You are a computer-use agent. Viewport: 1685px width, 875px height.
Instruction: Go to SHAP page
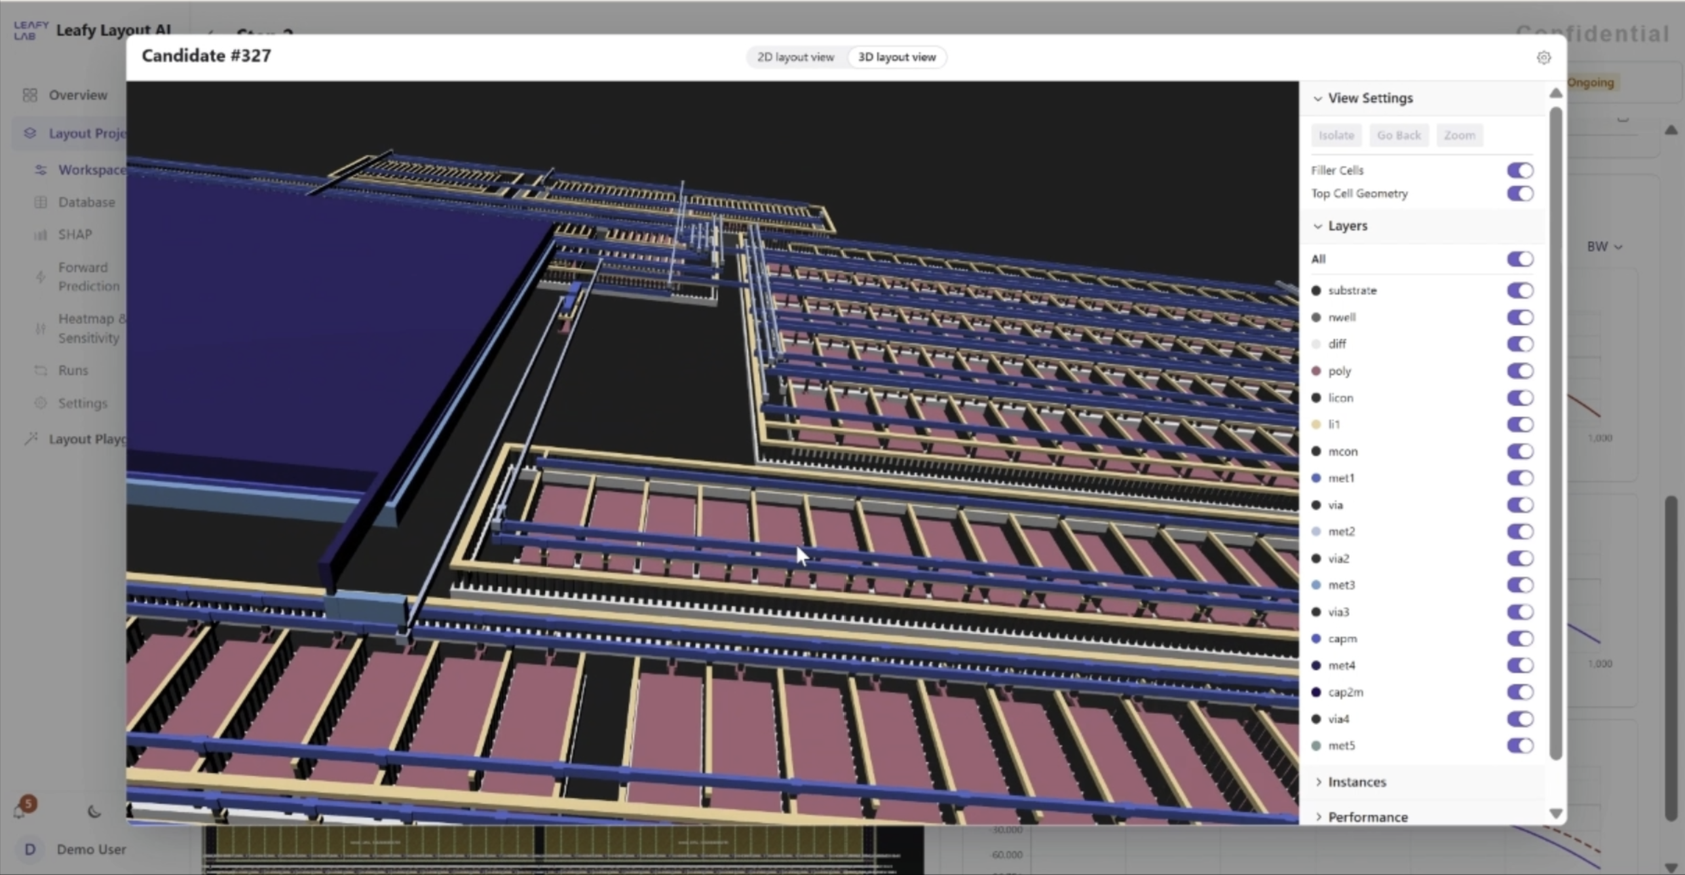75,234
